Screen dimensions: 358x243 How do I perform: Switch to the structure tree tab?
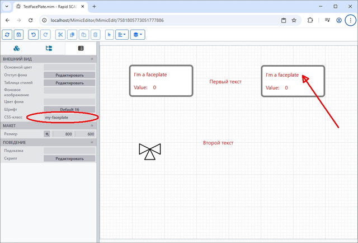49,48
